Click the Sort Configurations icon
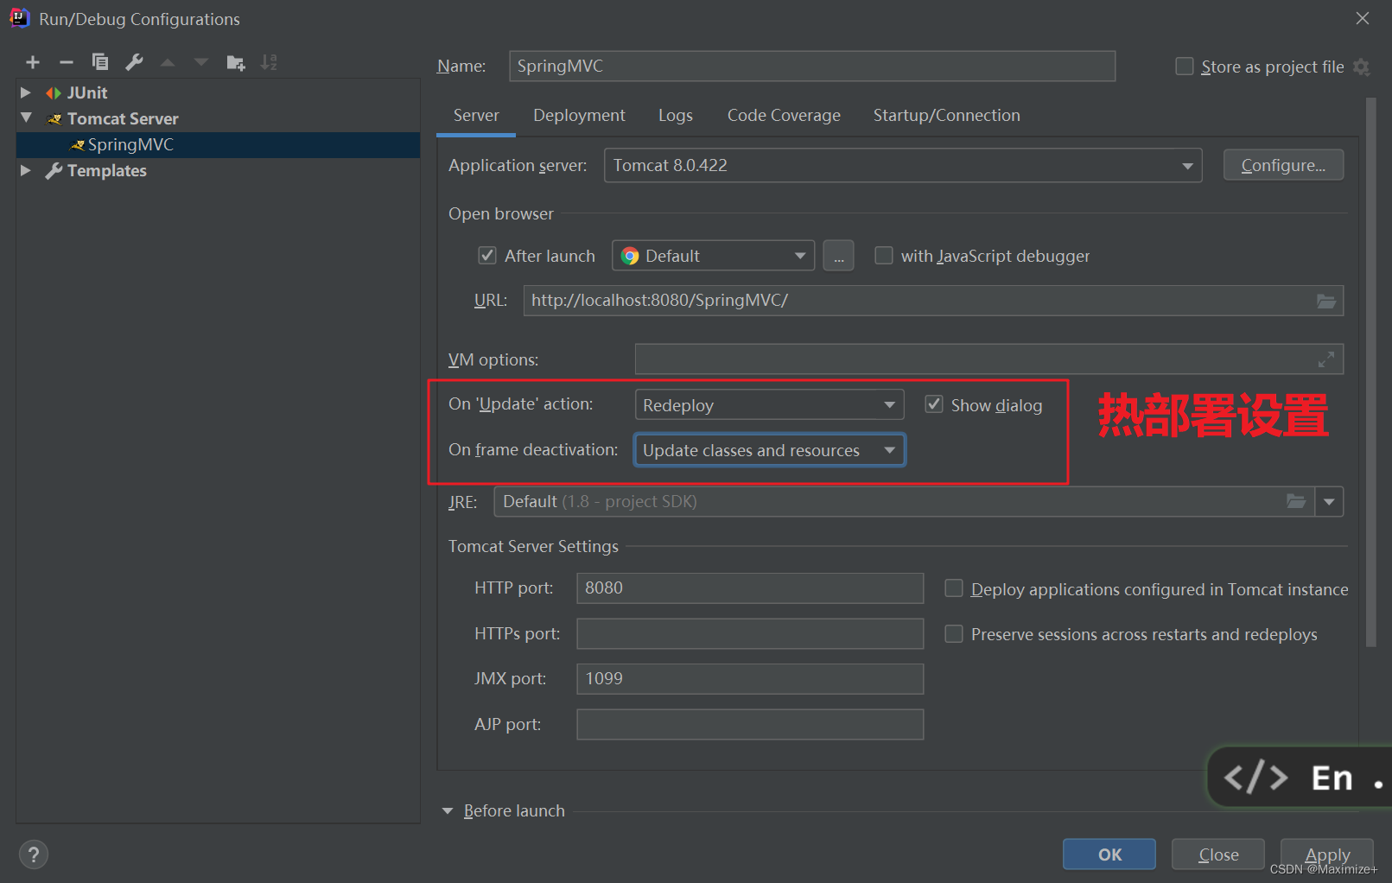This screenshot has height=883, width=1392. pos(269,62)
